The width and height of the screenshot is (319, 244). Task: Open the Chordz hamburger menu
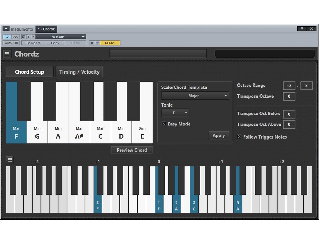coord(7,54)
